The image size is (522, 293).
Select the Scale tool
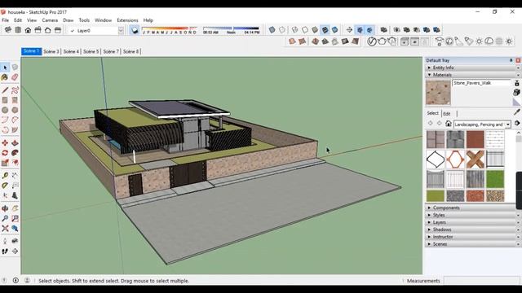click(x=5, y=163)
